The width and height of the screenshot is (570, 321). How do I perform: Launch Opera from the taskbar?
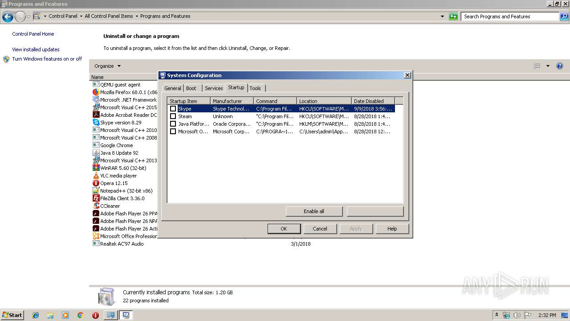coord(95,315)
